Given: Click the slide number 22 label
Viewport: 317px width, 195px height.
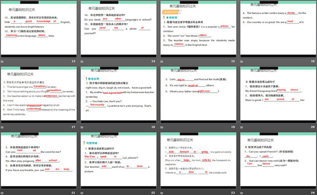Looking at the screenshot, I should click(153, 193).
